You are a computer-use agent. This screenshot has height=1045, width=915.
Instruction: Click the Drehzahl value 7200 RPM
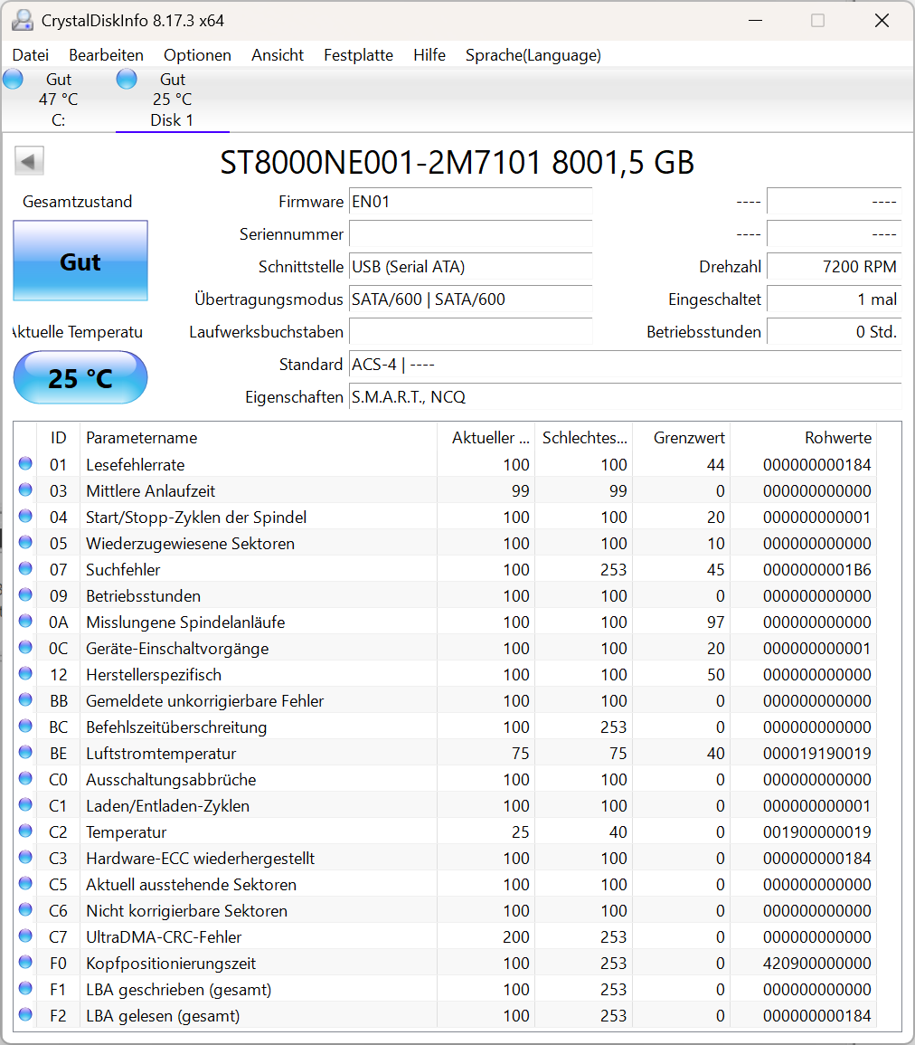tap(835, 267)
